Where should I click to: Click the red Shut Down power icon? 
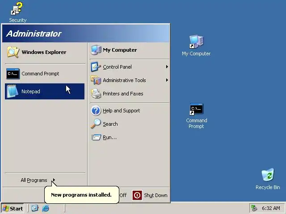[x=137, y=195]
